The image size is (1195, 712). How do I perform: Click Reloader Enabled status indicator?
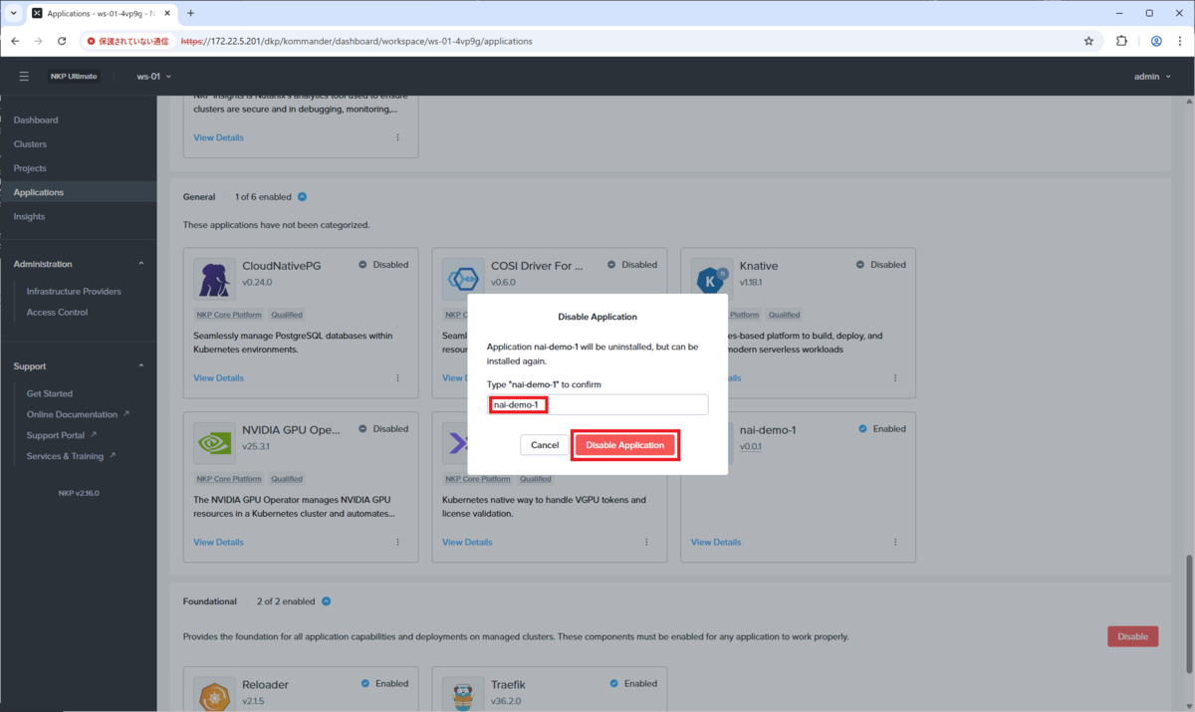tap(384, 684)
